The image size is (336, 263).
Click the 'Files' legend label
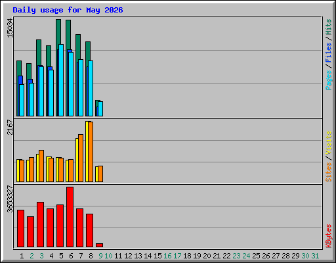pos(328,53)
